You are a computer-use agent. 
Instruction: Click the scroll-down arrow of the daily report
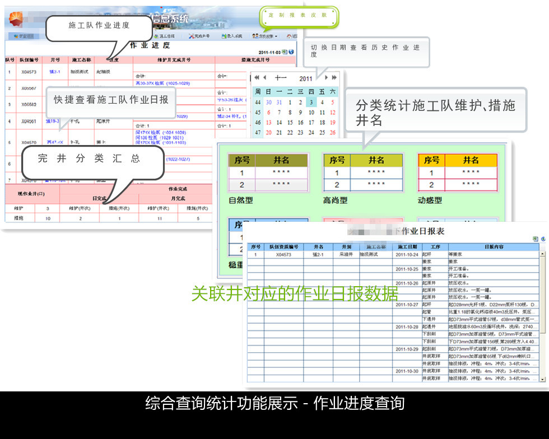(x=543, y=380)
